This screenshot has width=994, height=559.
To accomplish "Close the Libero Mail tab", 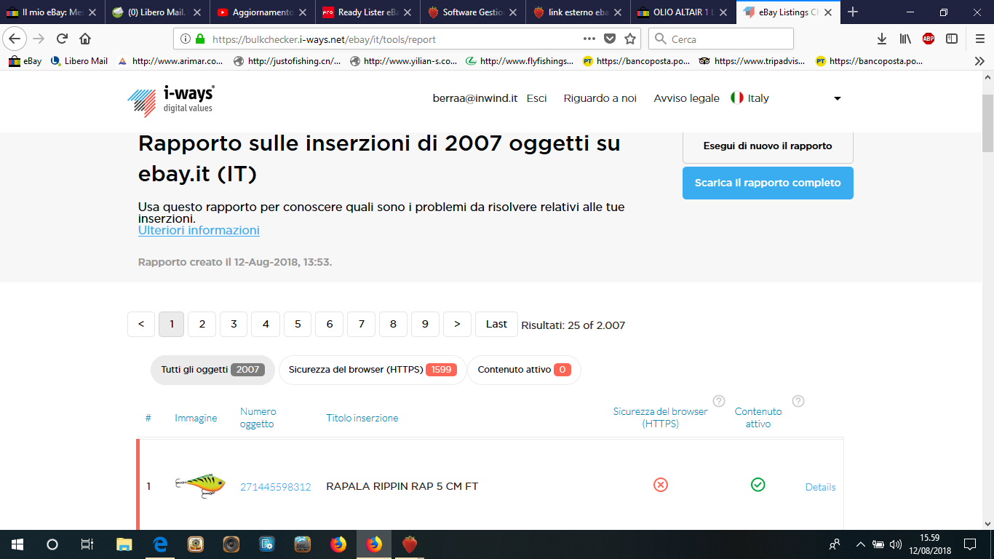I will click(x=197, y=12).
